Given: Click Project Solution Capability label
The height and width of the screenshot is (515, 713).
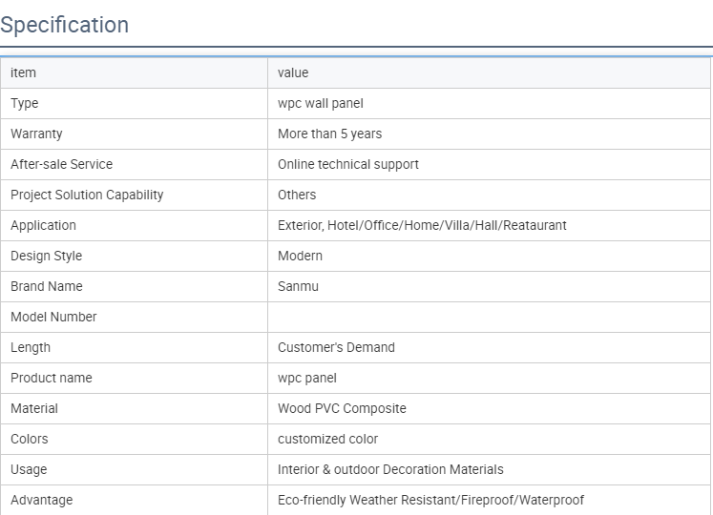Looking at the screenshot, I should [x=87, y=195].
